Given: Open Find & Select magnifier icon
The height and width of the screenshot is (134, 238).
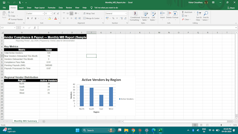Looking at the screenshot, I should click(x=206, y=14).
